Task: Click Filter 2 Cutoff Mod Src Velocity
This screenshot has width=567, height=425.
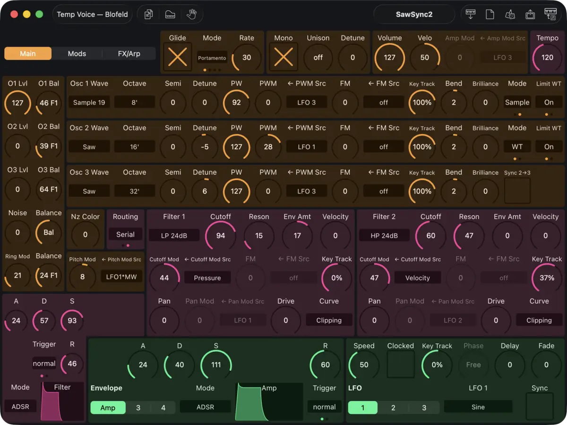Action: click(418, 278)
